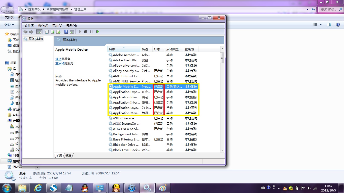Viewport: 344px width, 193px height.
Task: Stop the service with the square Stop icon
Action: [x=86, y=32]
